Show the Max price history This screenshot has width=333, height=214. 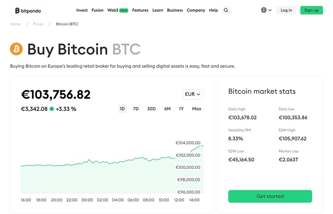[x=197, y=109]
